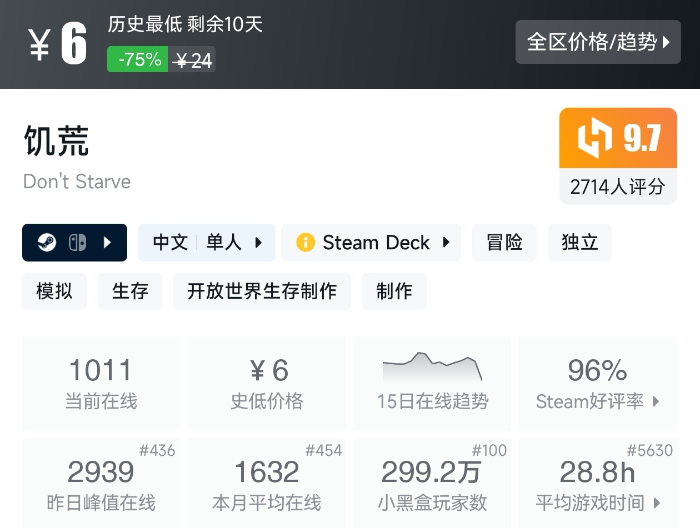Open Steam Deck compatibility arrow

click(446, 243)
